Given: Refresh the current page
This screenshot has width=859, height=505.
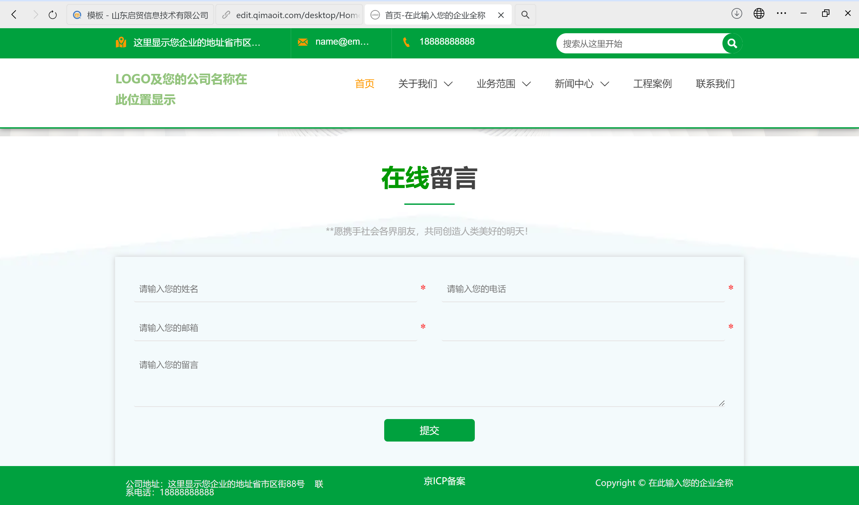Looking at the screenshot, I should tap(52, 14).
